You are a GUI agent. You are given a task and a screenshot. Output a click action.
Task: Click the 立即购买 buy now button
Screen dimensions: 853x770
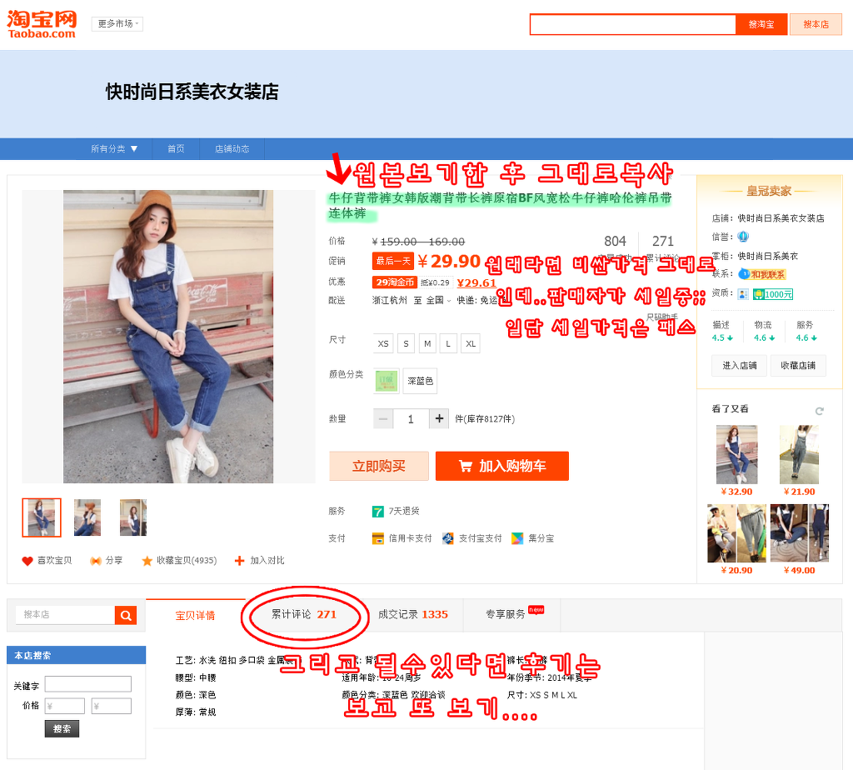coord(379,466)
